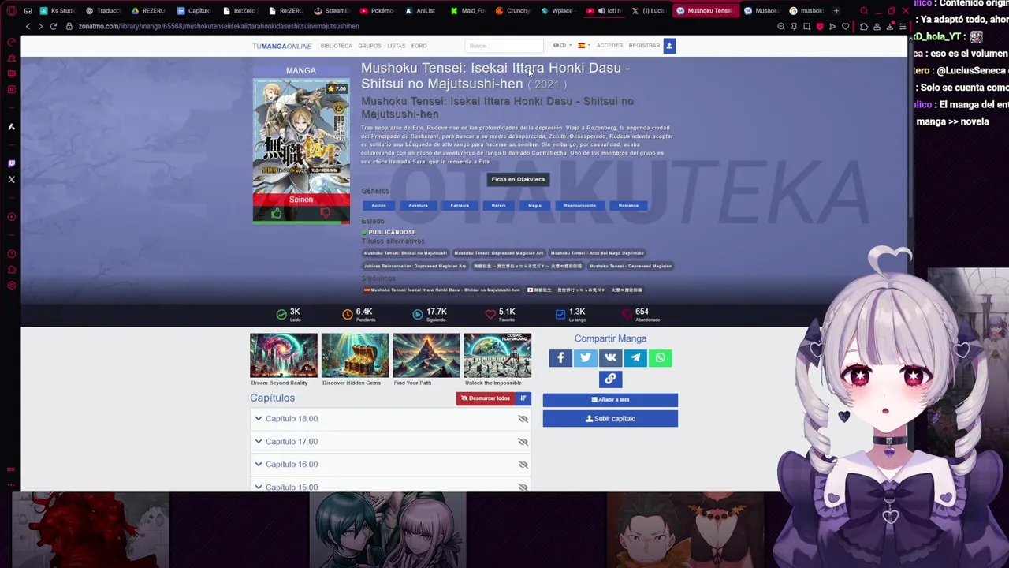Open the language flag dropdown

583,46
